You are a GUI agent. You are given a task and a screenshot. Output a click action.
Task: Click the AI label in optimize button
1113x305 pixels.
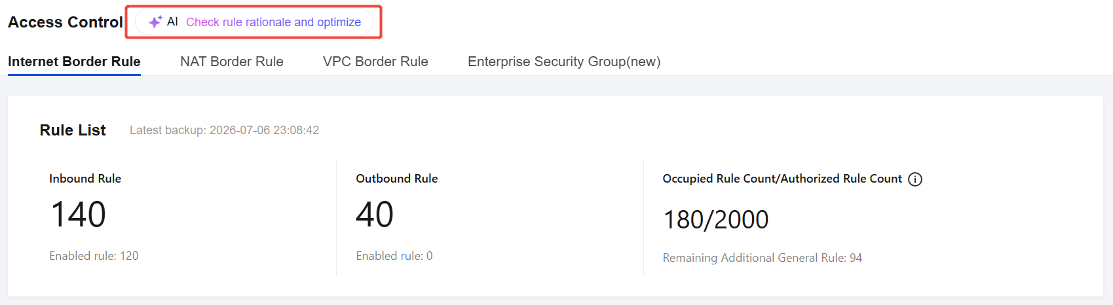(x=172, y=22)
